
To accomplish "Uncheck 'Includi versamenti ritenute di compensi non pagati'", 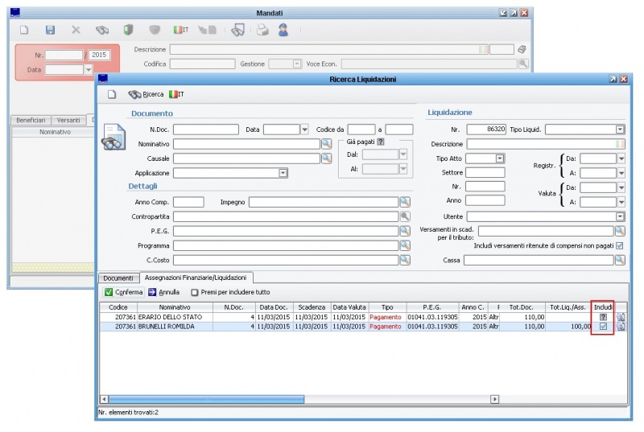I will coord(619,245).
